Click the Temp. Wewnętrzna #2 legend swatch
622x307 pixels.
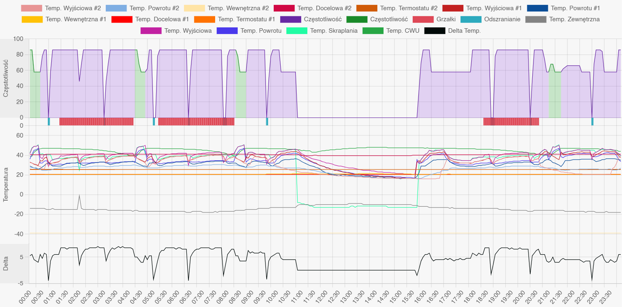click(x=194, y=8)
